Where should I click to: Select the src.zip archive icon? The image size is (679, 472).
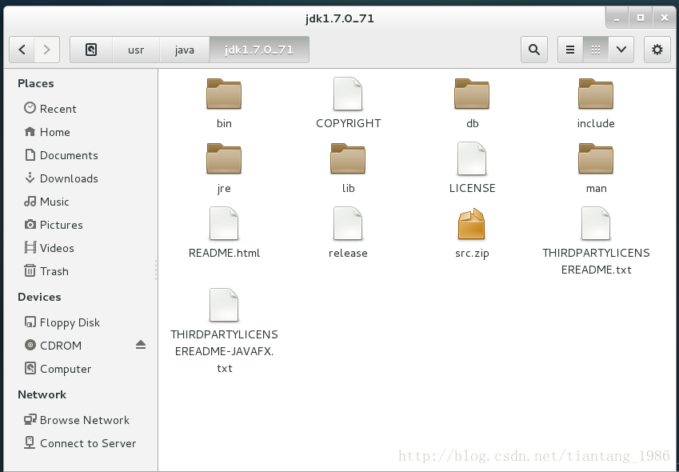coord(472,223)
